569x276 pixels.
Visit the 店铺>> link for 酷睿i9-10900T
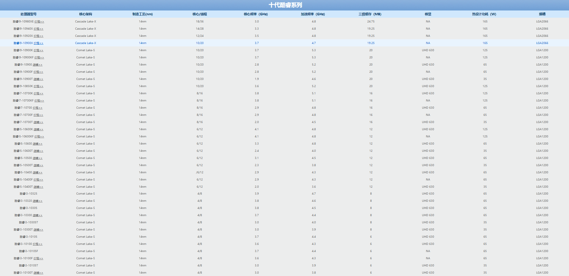[x=38, y=79]
